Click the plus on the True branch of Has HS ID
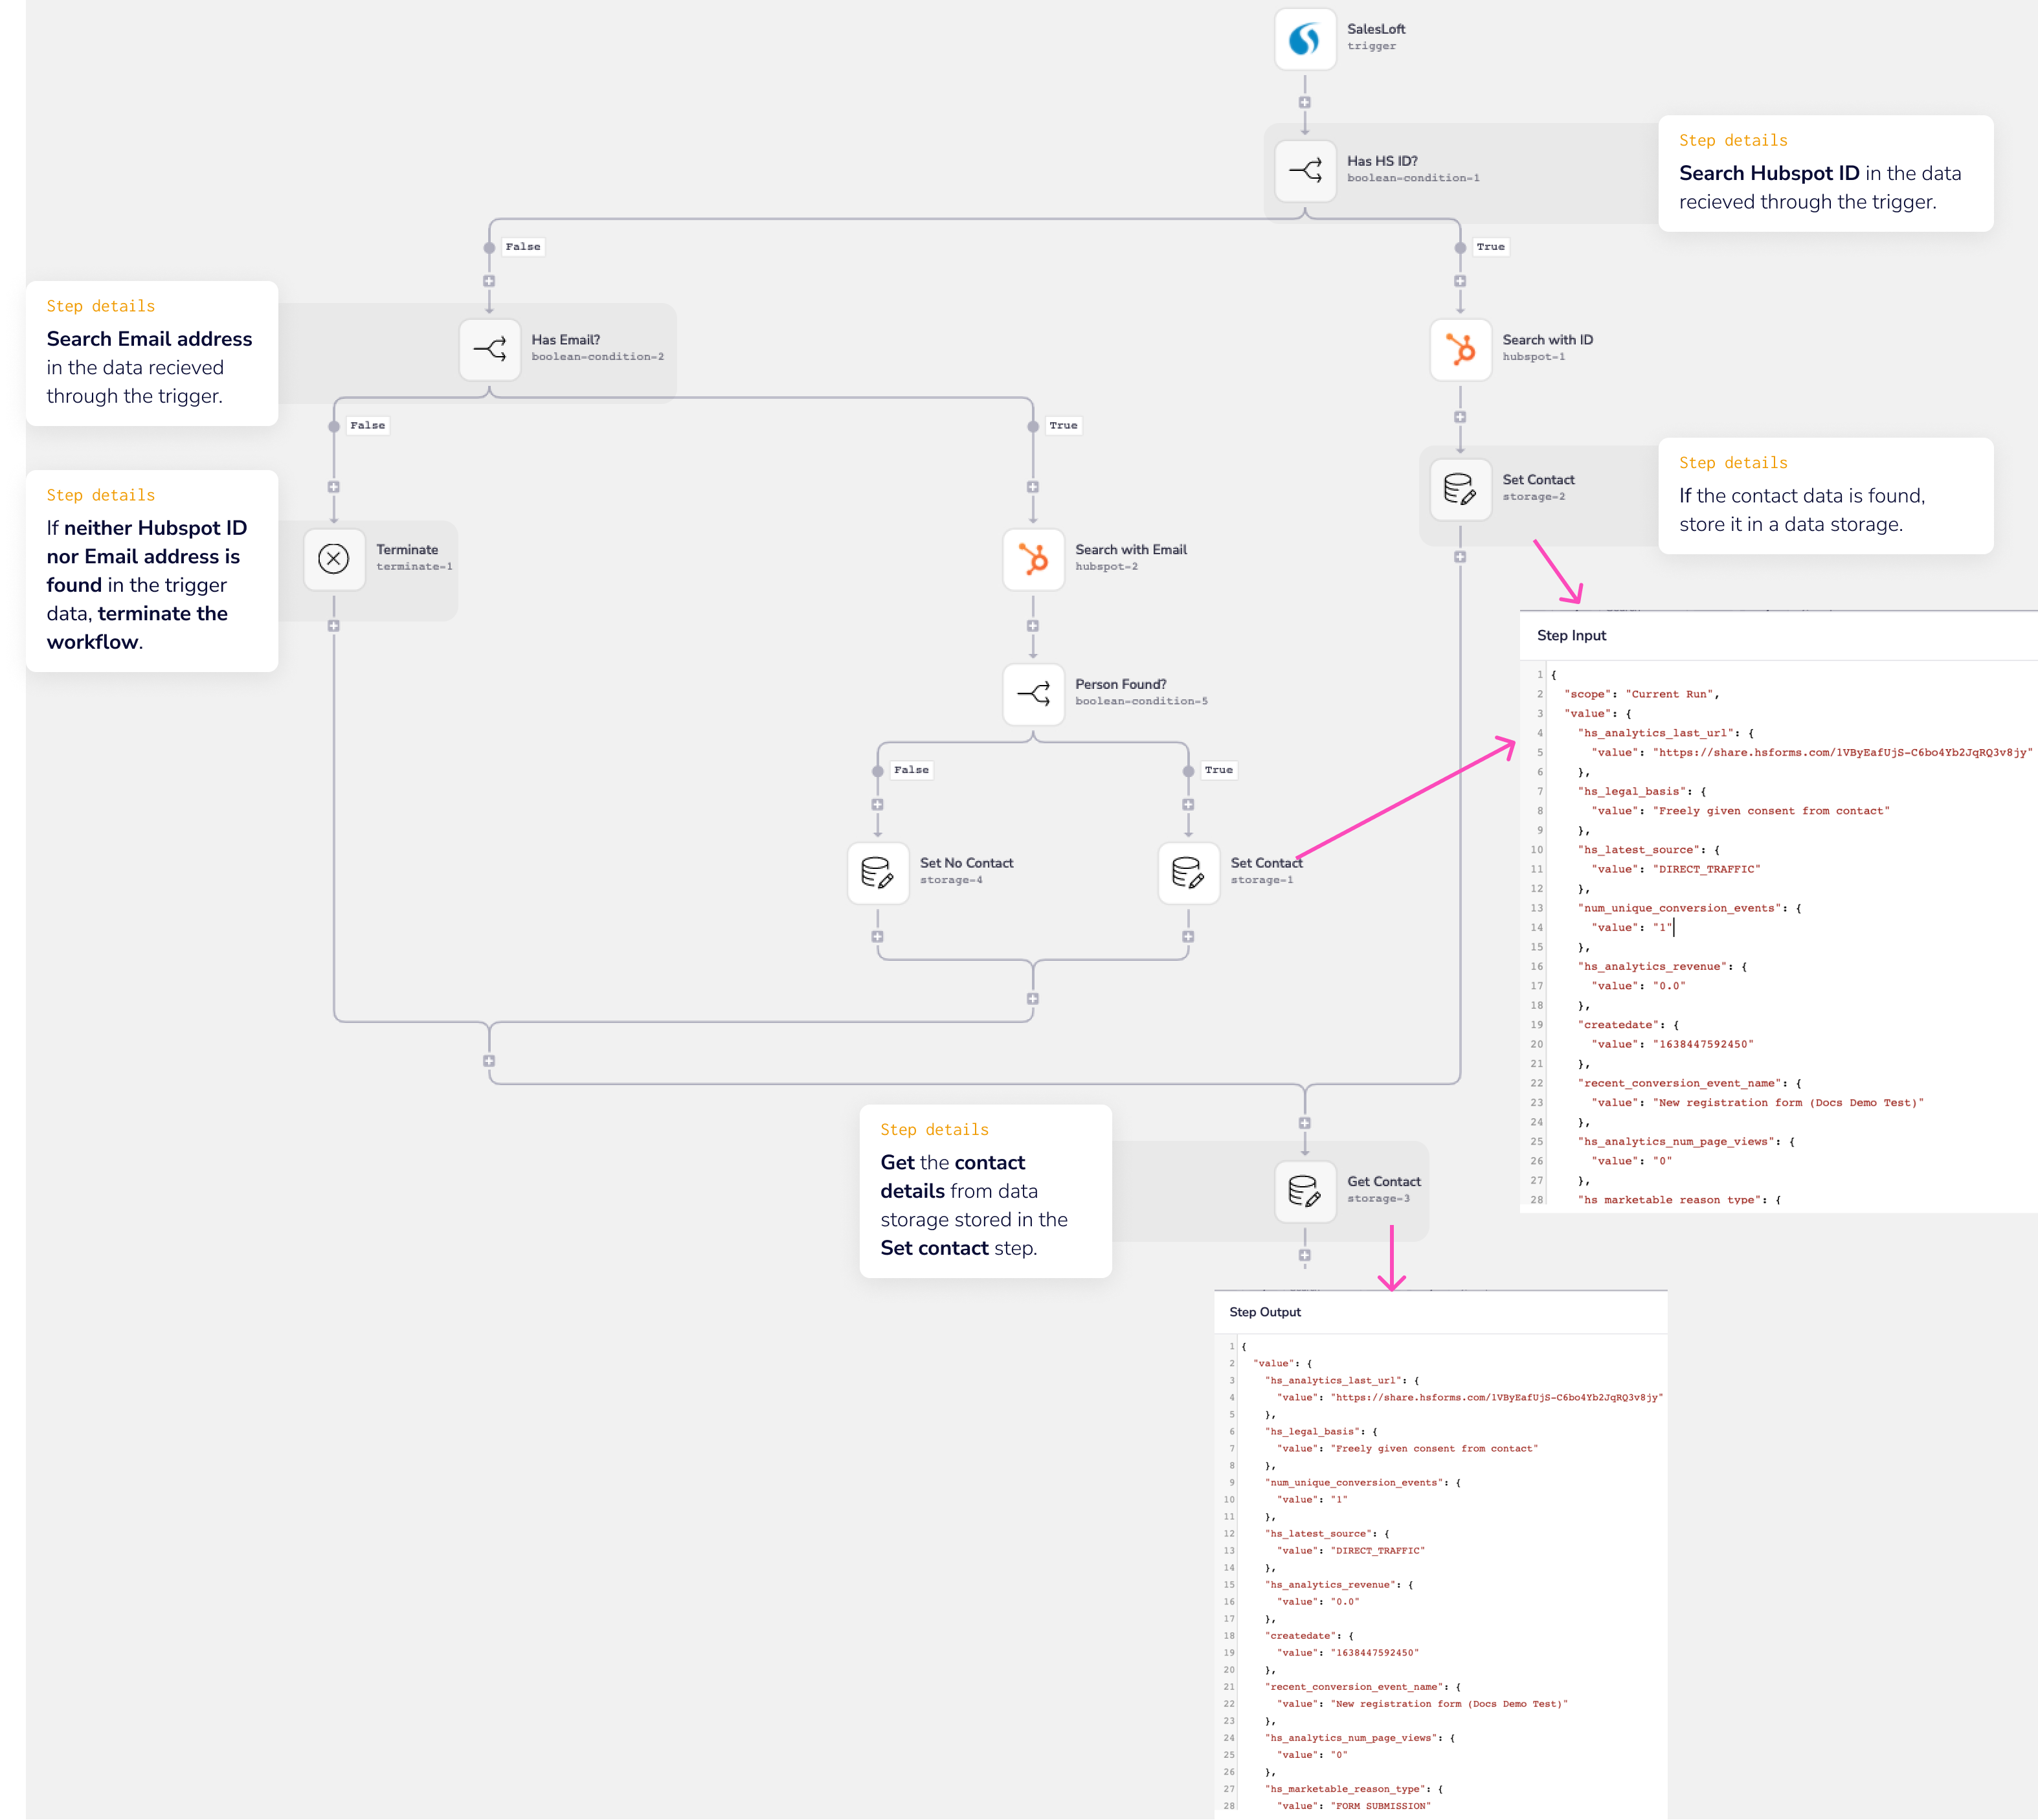Screen dimensions: 2038x1820 tap(1461, 280)
